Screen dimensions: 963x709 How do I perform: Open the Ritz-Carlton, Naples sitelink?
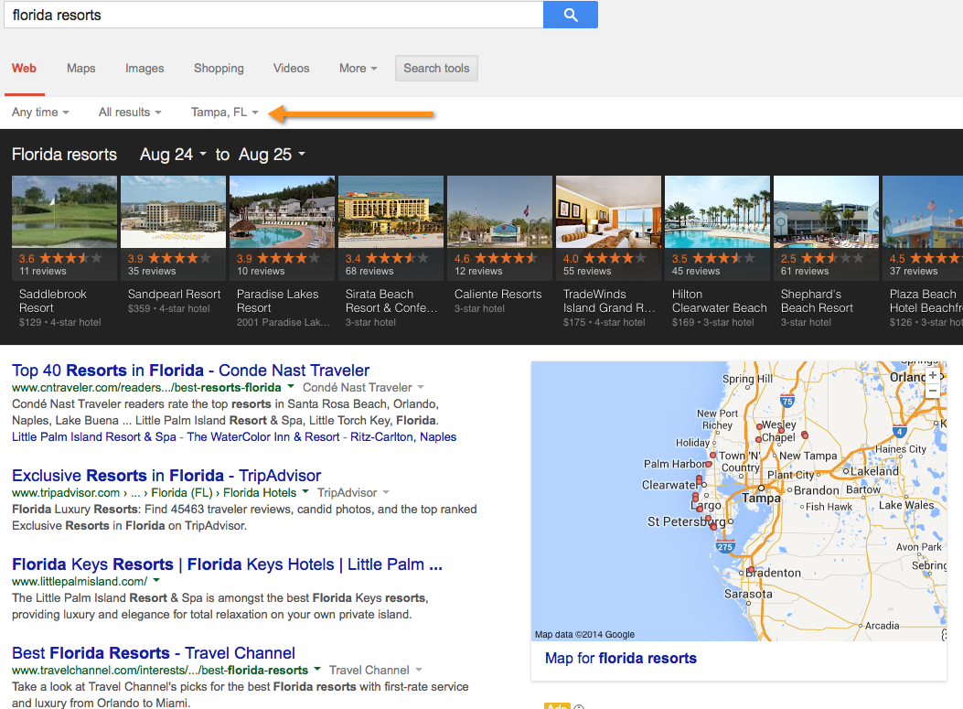tap(403, 436)
